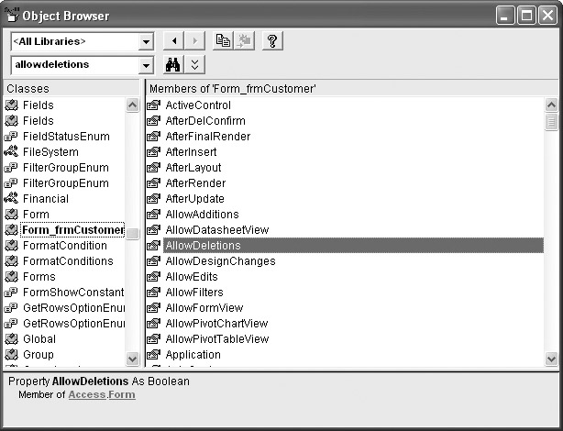This screenshot has width=563, height=431.
Task: Click the Financial module icon in Classes
Action: click(12, 199)
